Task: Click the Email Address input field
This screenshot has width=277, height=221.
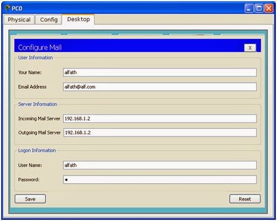Action: pos(160,87)
